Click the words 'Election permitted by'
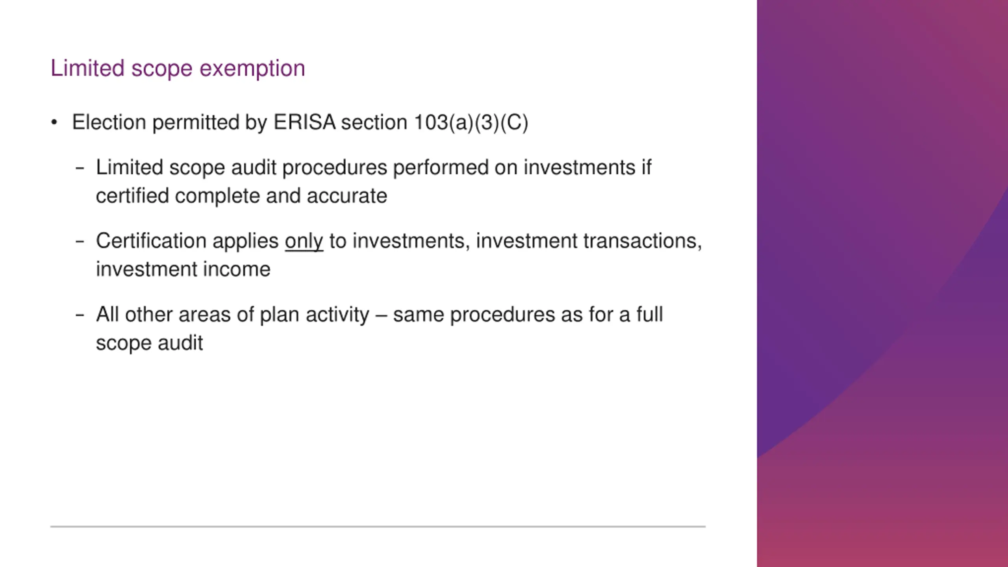The height and width of the screenshot is (567, 1008). pyautogui.click(x=170, y=122)
